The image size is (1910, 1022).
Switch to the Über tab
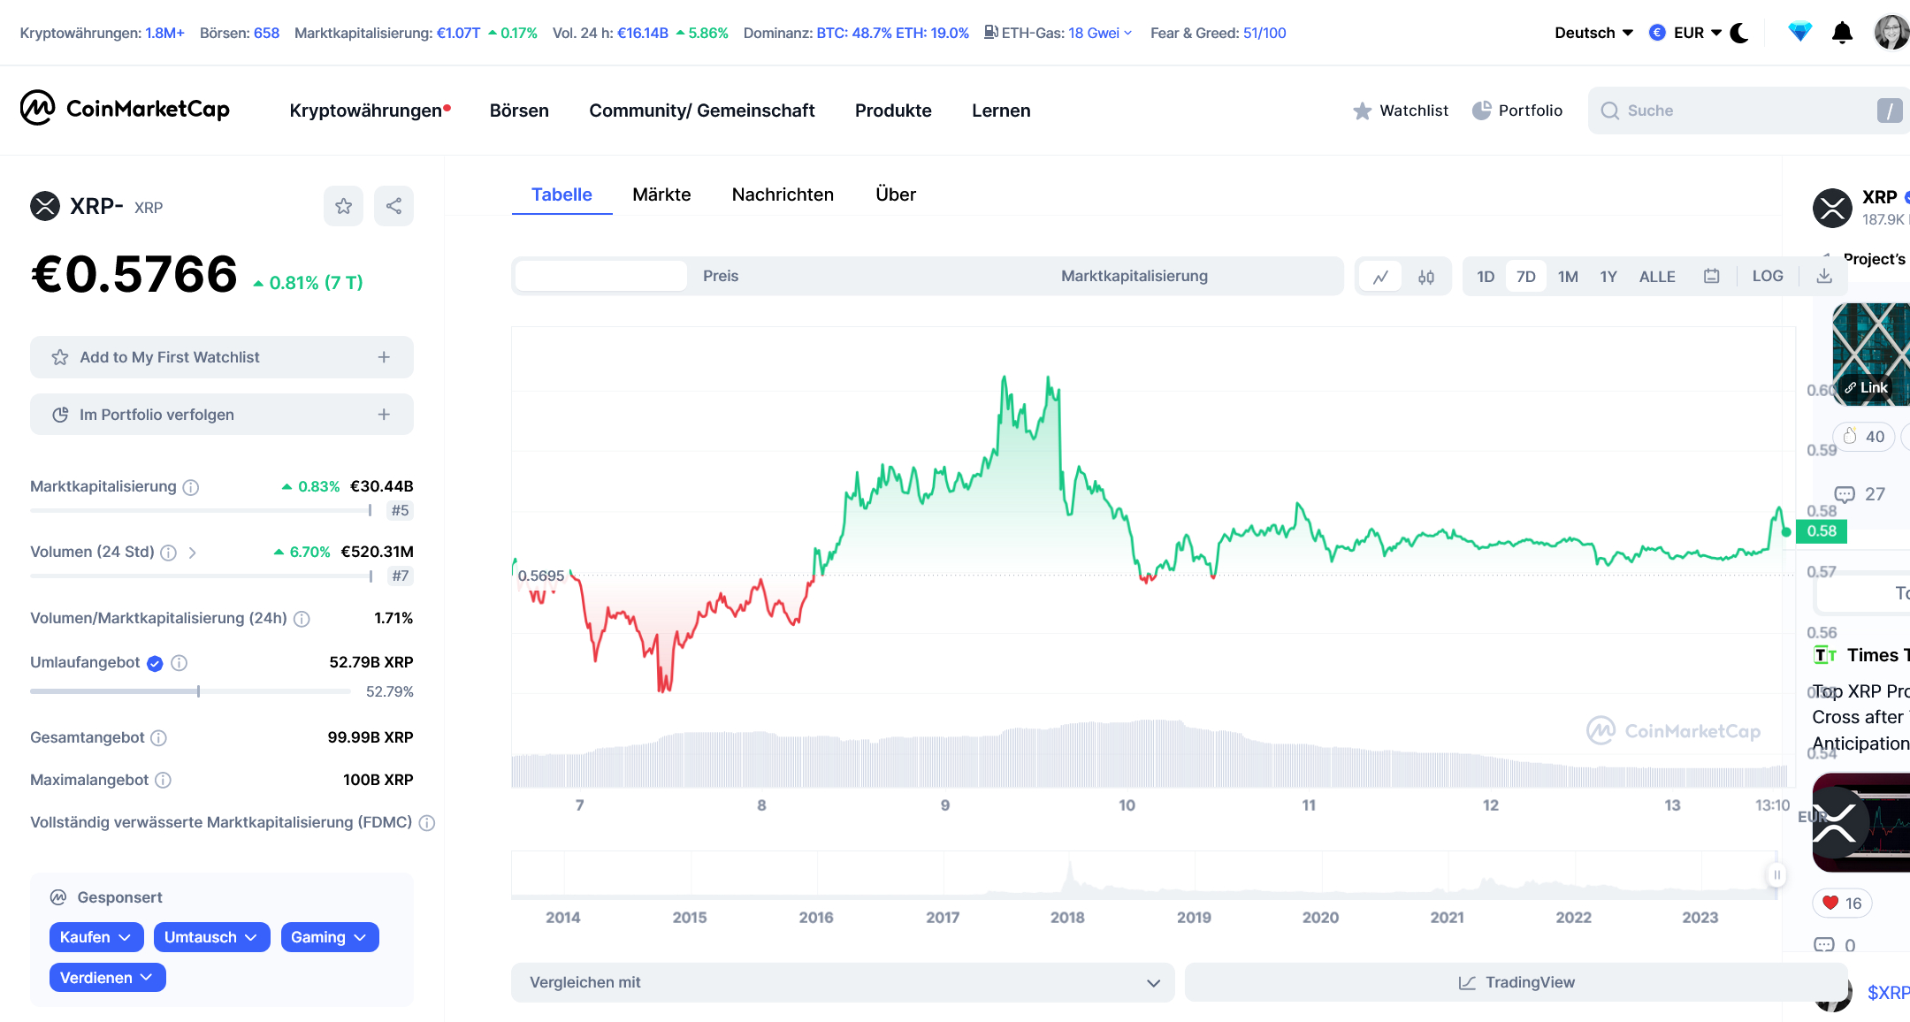coord(896,194)
